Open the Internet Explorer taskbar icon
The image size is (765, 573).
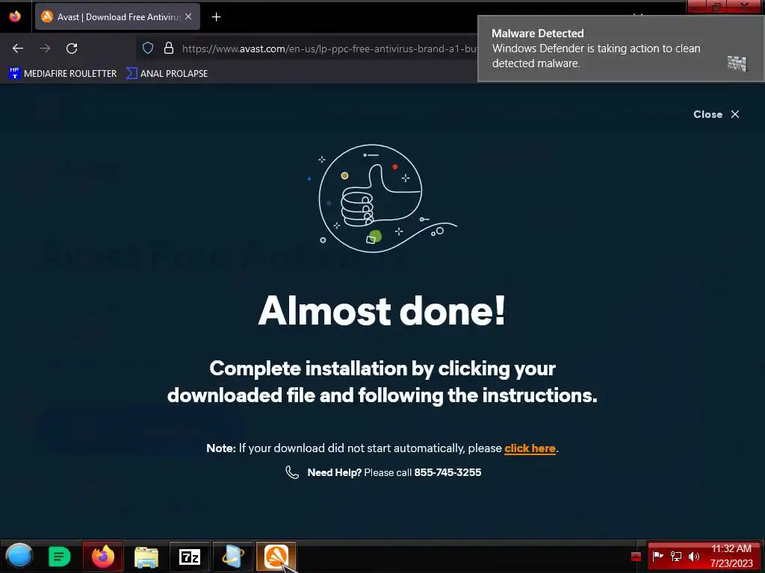tap(233, 557)
